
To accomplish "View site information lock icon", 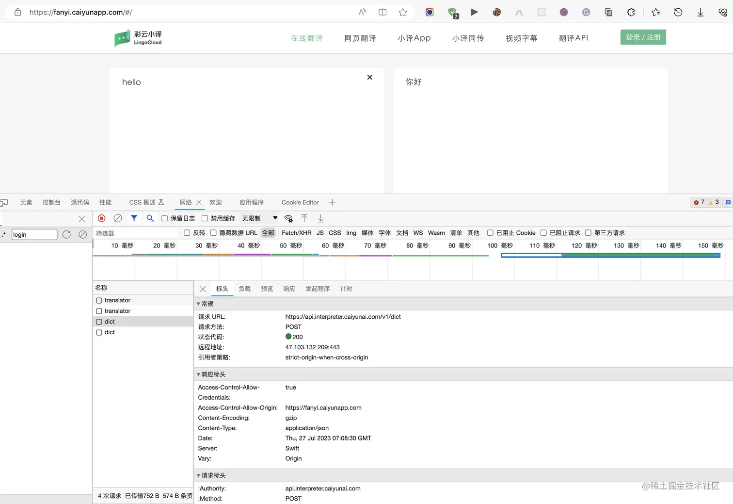I will 18,12.
